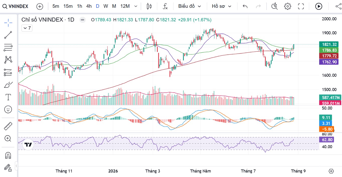Undo the last chart action
This screenshot has height=177, width=342.
tap(245, 6)
